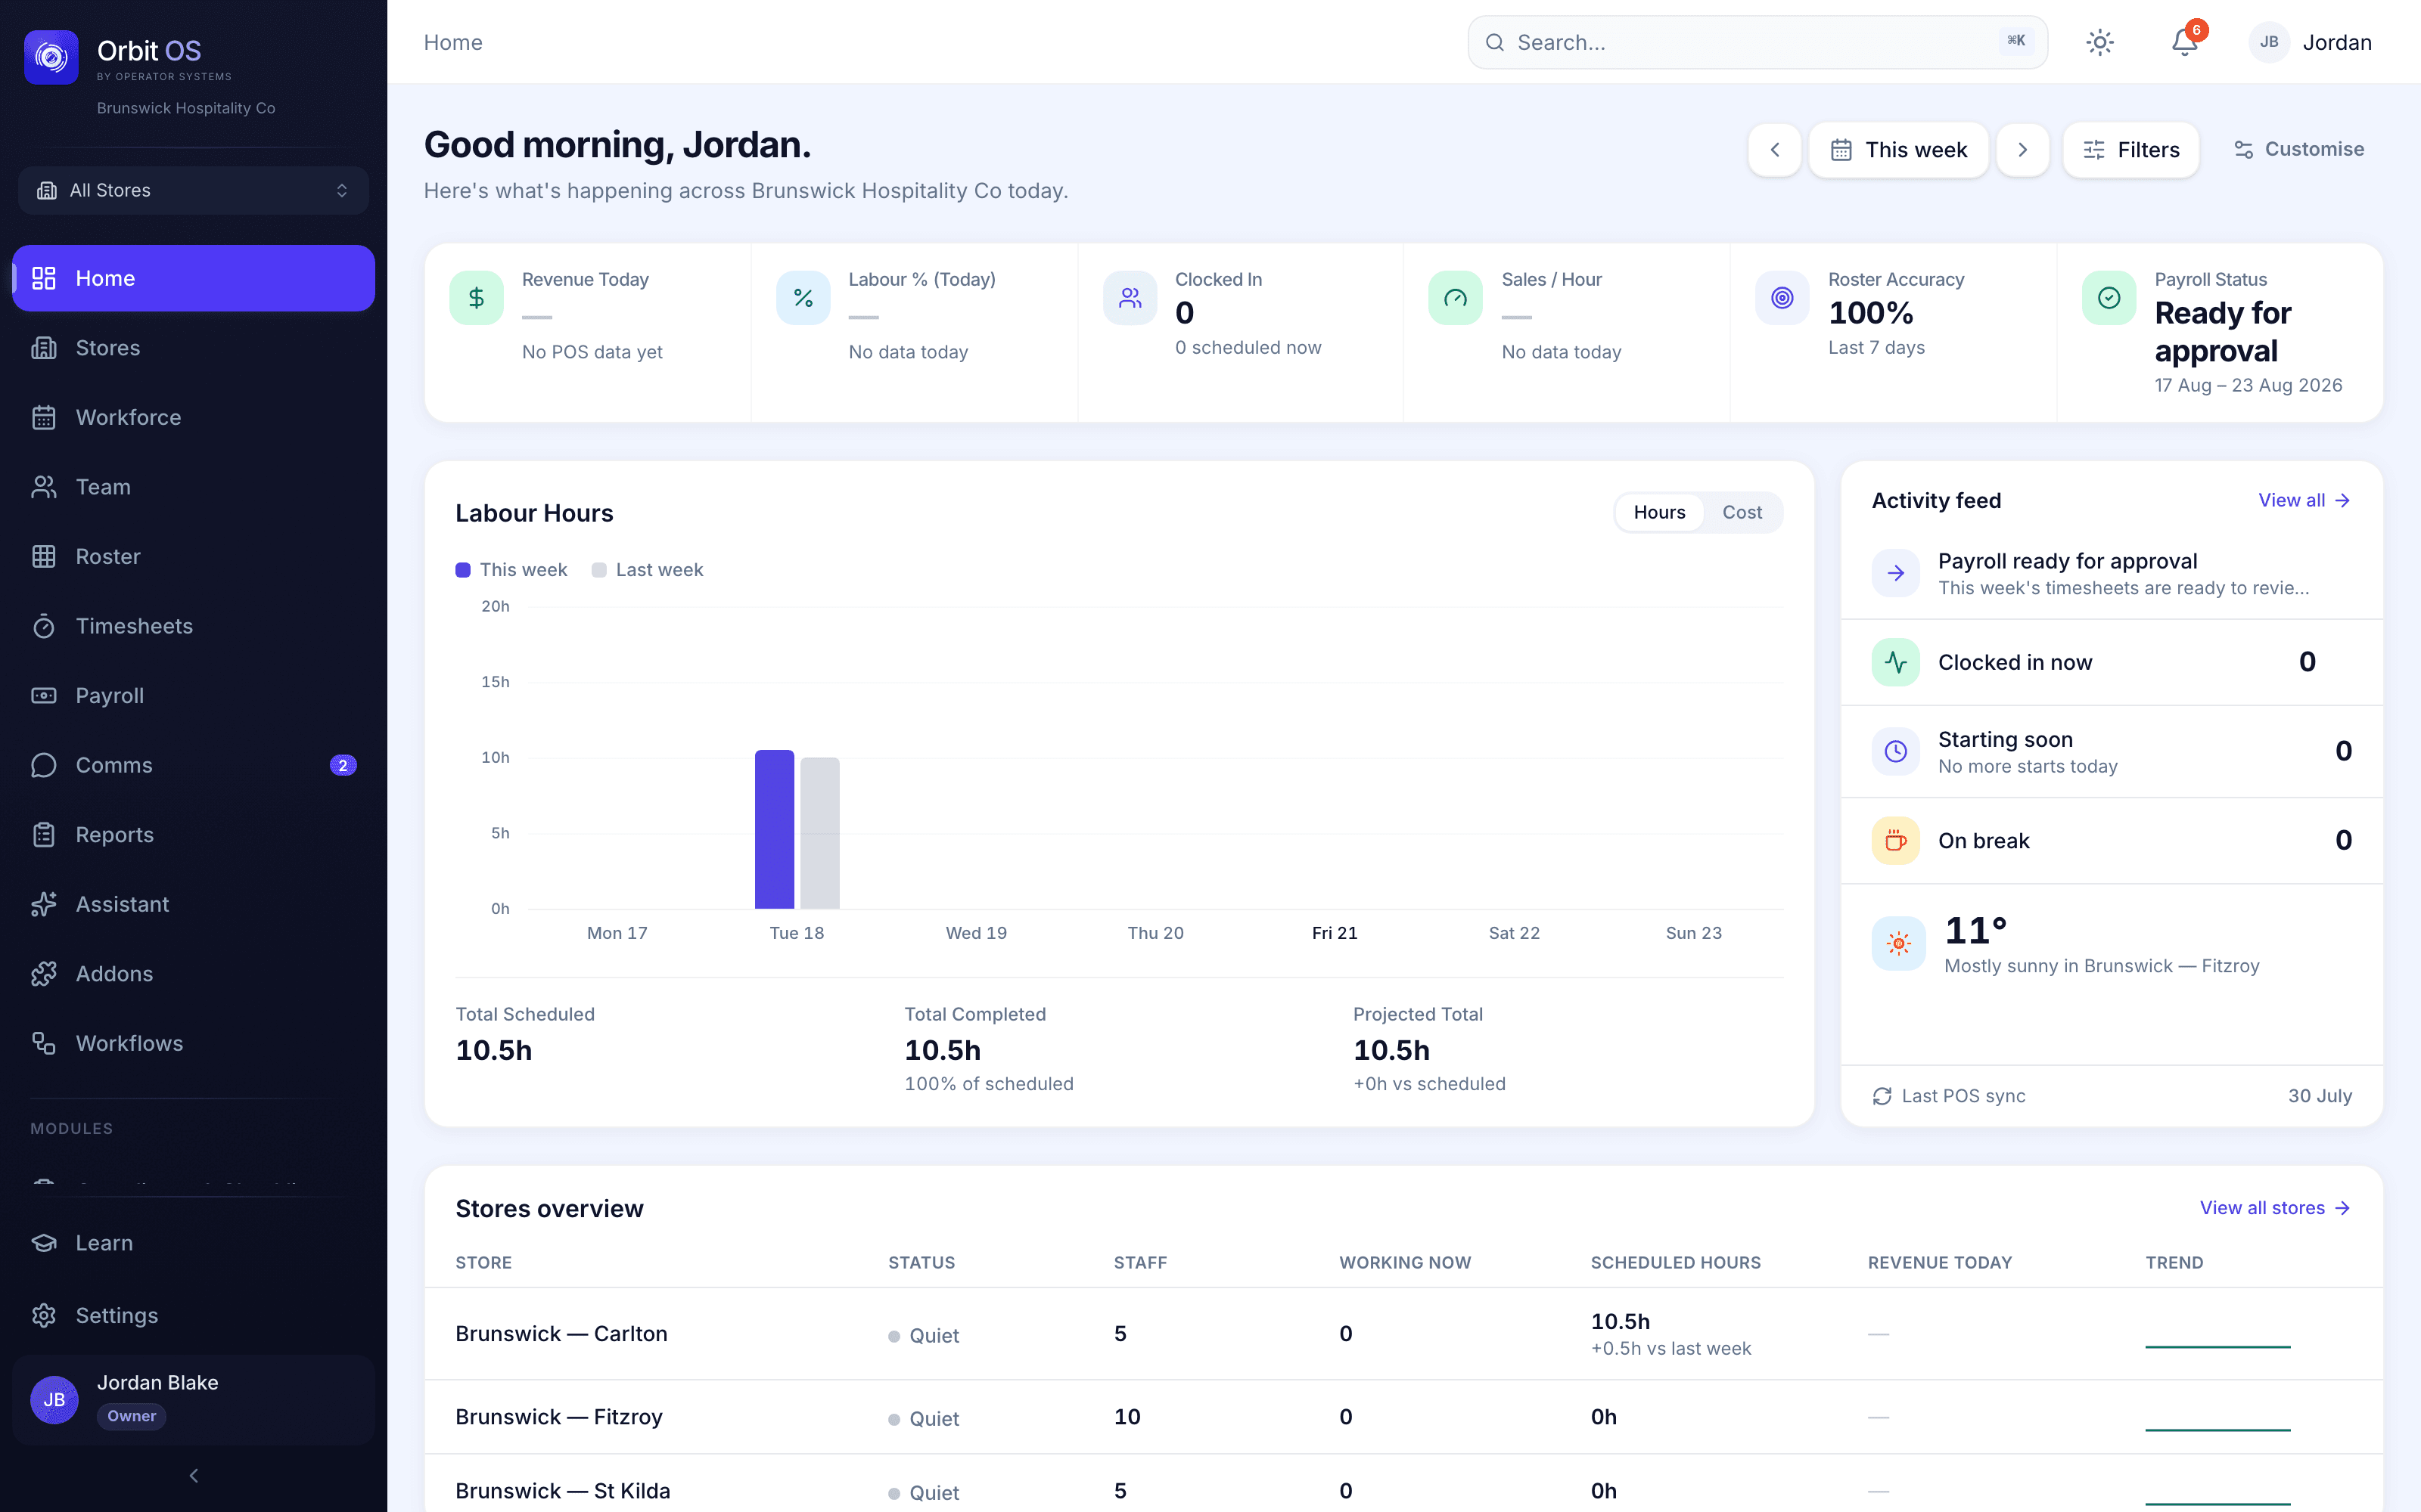Switch chart to Hours view
This screenshot has width=2421, height=1512.
pos(1658,512)
